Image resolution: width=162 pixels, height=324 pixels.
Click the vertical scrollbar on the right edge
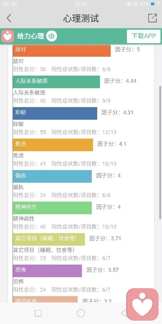click(x=160, y=153)
